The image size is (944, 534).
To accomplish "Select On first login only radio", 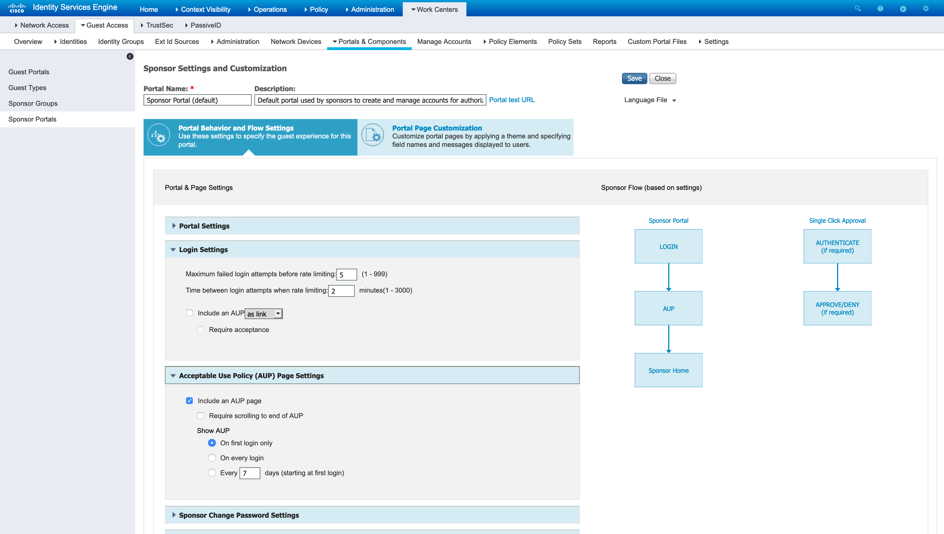I will [x=212, y=443].
